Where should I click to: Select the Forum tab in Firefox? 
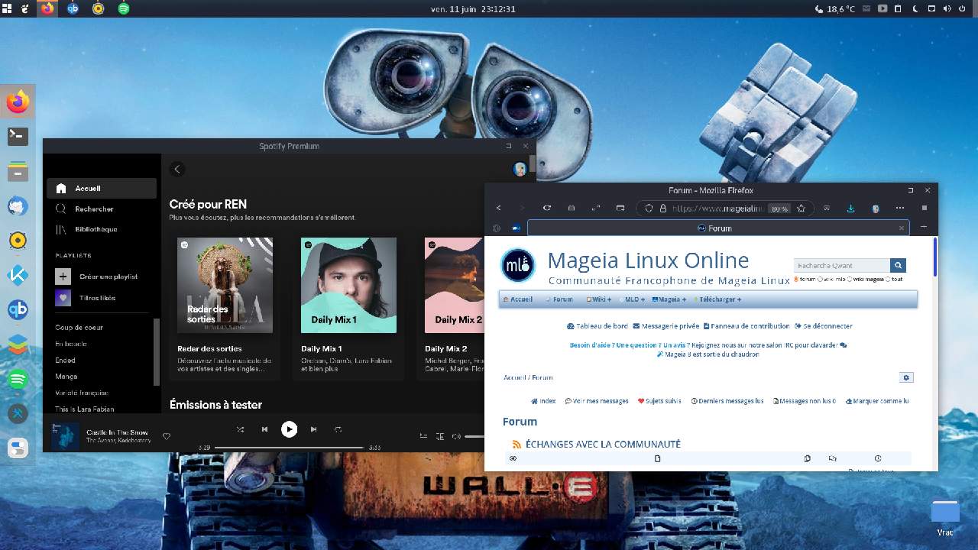pos(718,228)
